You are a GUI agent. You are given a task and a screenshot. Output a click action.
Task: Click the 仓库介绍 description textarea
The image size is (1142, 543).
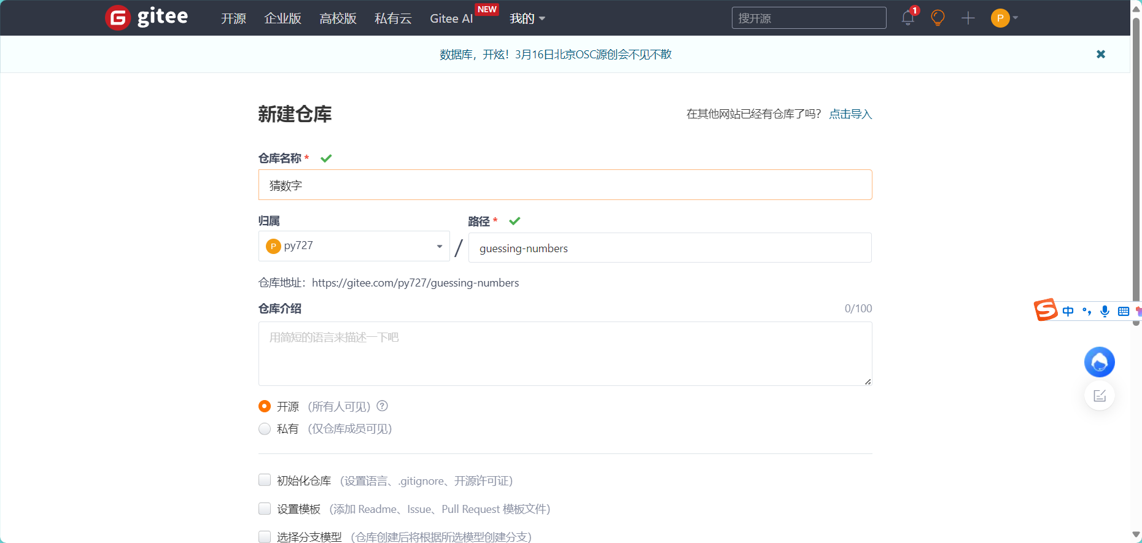[x=565, y=353]
